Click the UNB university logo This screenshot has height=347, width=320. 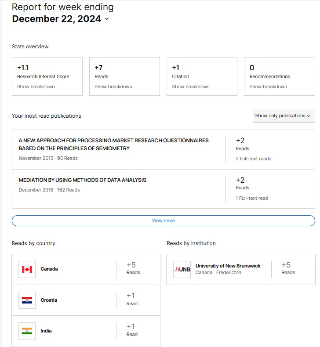coord(182,269)
